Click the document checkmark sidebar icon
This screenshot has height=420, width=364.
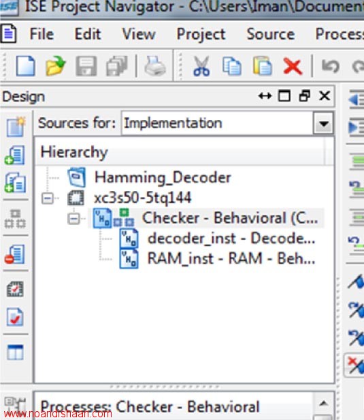[15, 317]
